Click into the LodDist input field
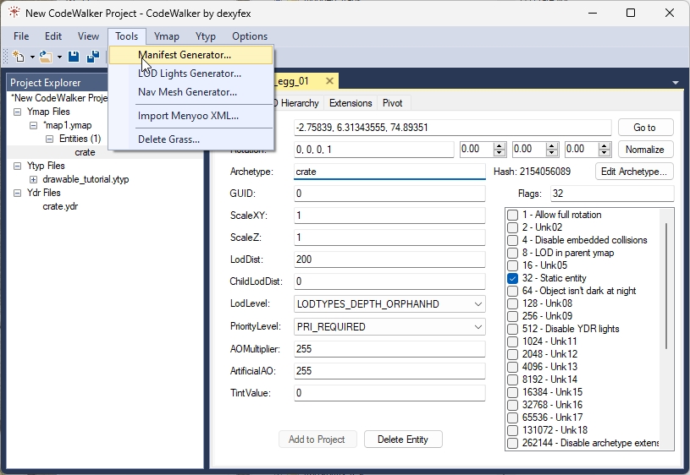The width and height of the screenshot is (690, 475). (x=389, y=259)
